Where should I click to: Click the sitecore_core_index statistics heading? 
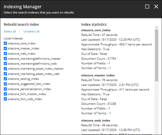click(x=96, y=30)
